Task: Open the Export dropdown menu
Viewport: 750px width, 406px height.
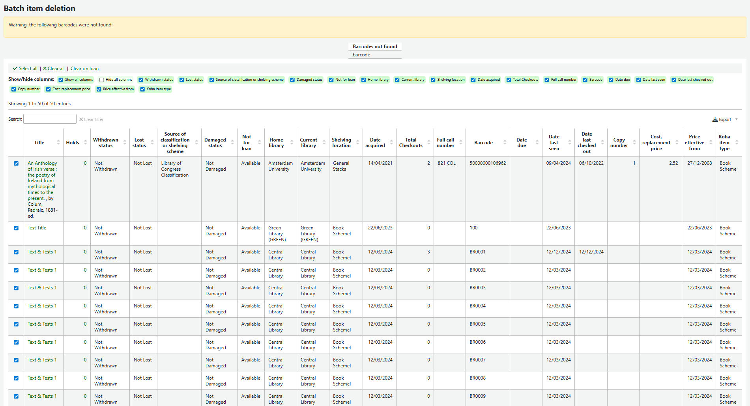Action: [x=725, y=119]
